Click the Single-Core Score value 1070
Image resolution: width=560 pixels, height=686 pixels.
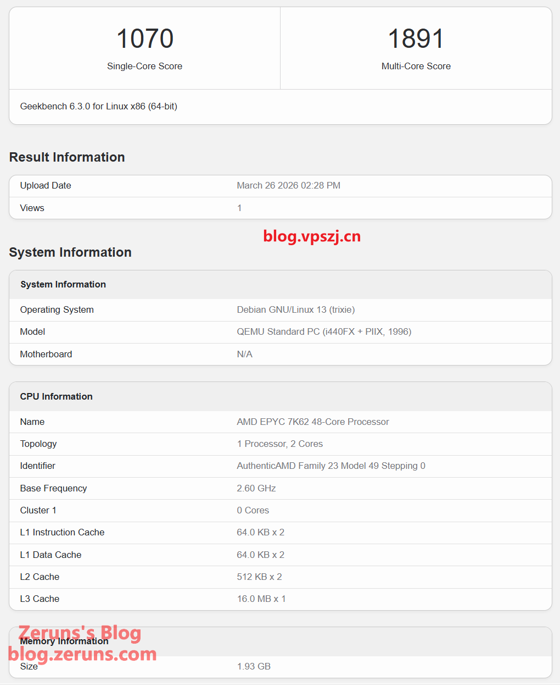pyautogui.click(x=145, y=39)
